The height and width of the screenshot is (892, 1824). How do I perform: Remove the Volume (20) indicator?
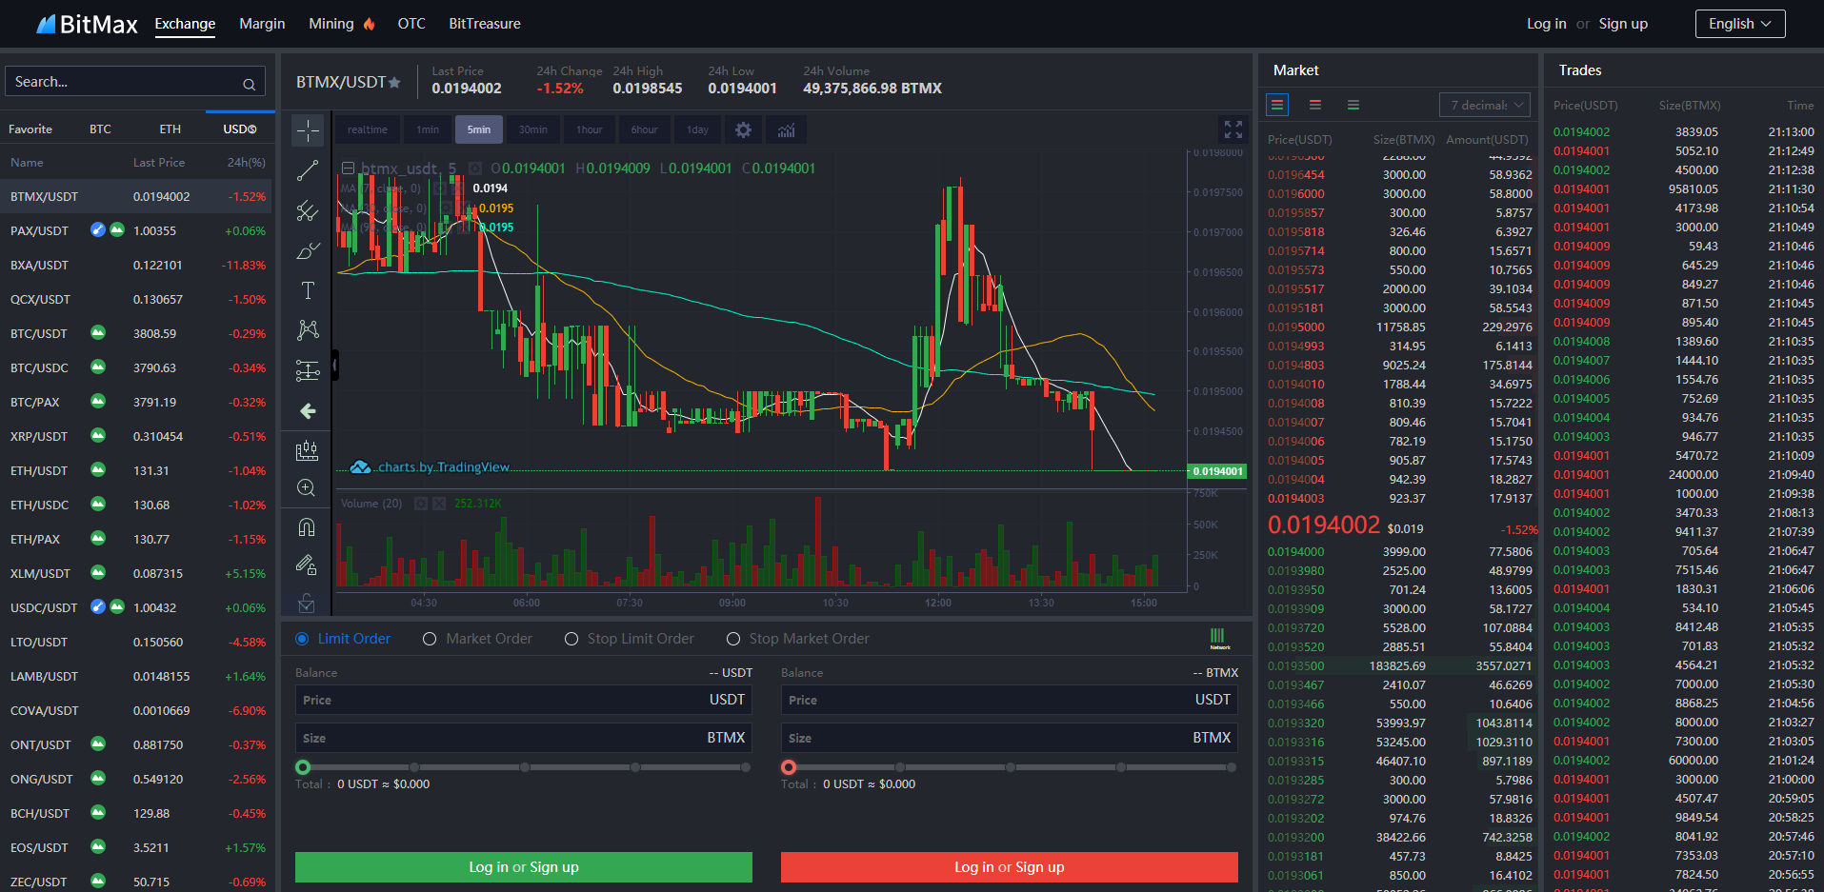(x=439, y=504)
